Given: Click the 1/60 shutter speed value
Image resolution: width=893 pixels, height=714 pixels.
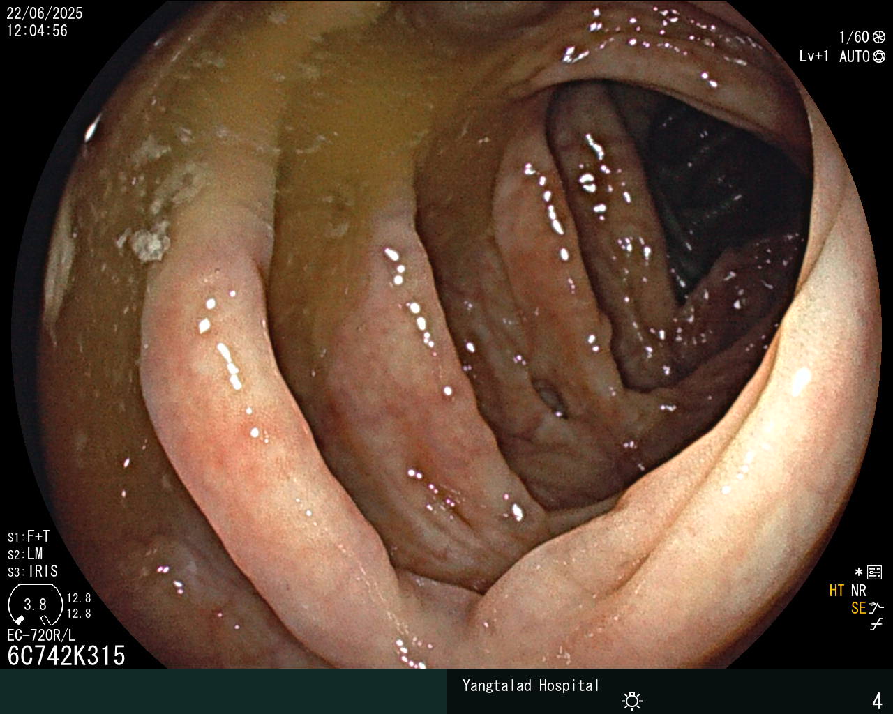Looking at the screenshot, I should coord(854,37).
